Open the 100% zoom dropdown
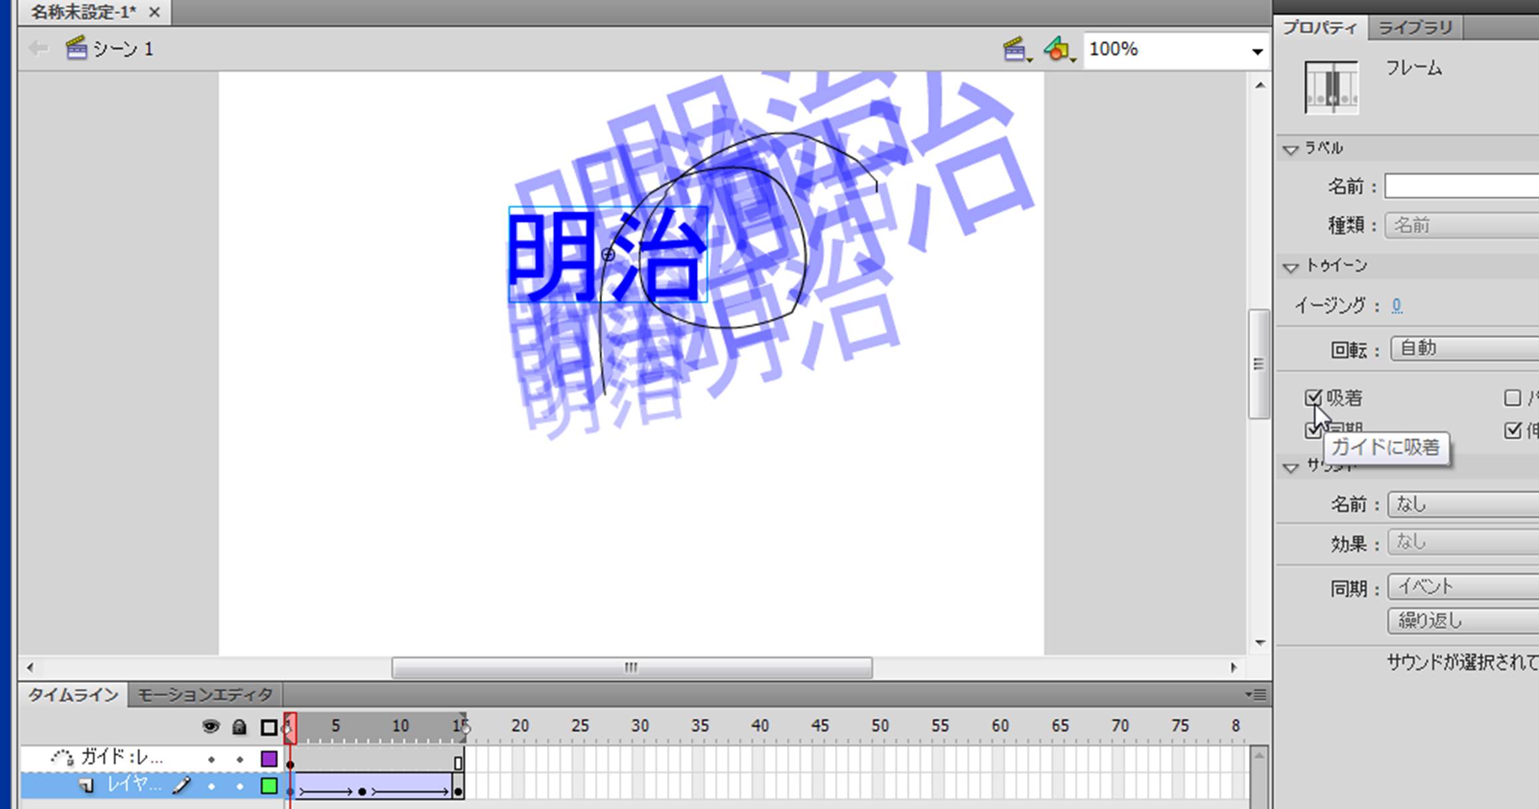The width and height of the screenshot is (1539, 809). click(1257, 51)
